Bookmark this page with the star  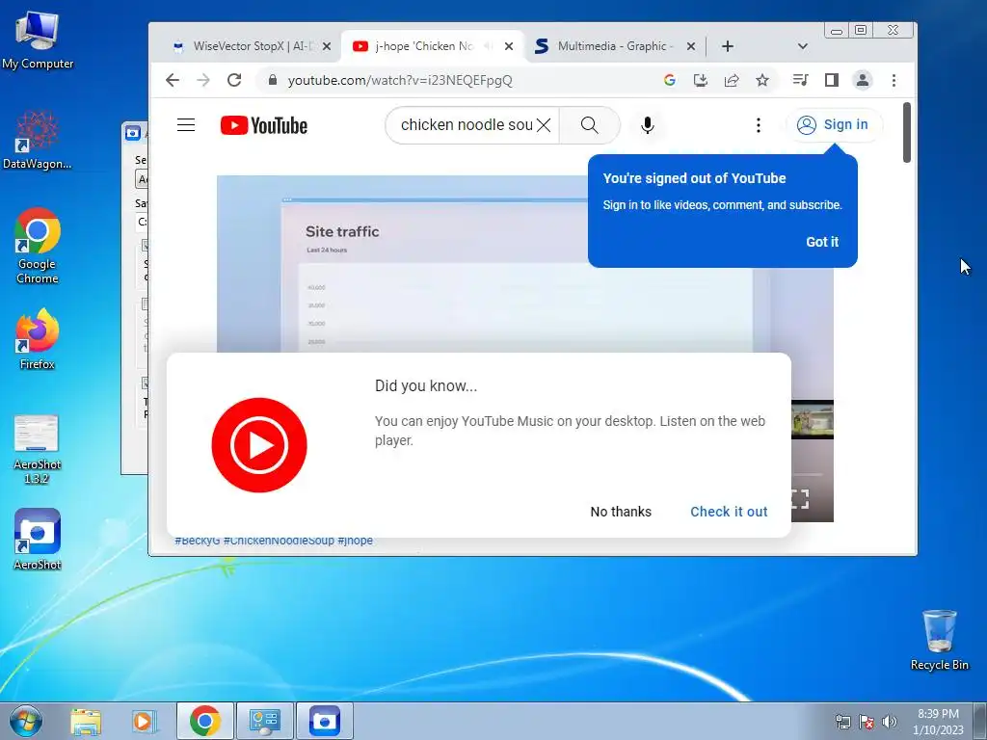pyautogui.click(x=762, y=80)
